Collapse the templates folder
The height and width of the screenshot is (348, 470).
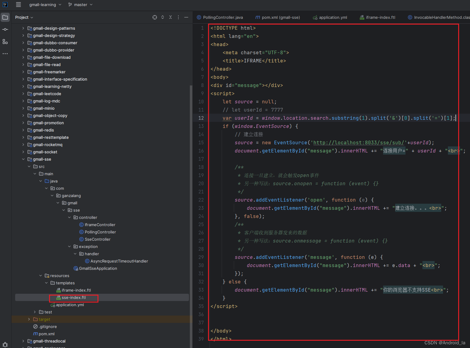pyautogui.click(x=46, y=283)
